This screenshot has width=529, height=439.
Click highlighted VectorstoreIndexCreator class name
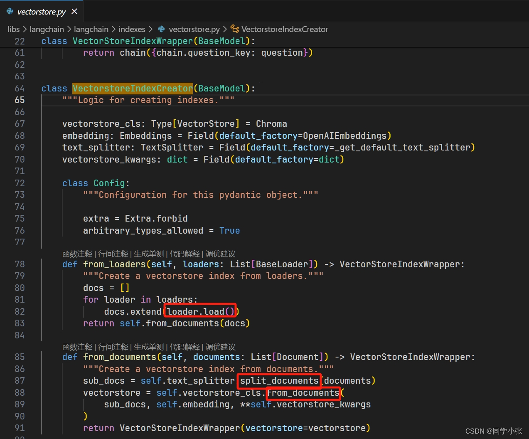[x=133, y=88]
